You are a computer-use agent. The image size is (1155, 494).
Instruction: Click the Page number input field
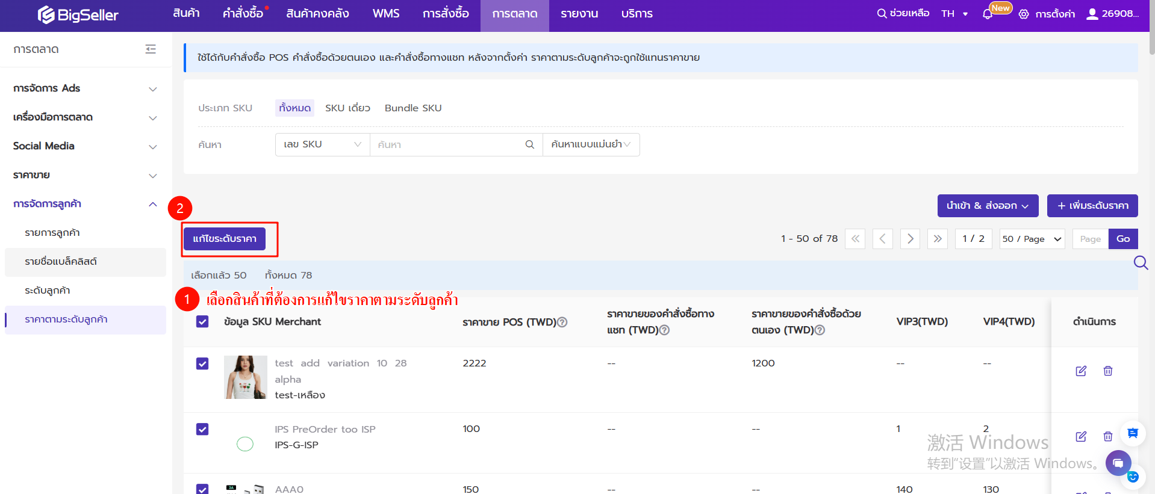tap(1090, 239)
